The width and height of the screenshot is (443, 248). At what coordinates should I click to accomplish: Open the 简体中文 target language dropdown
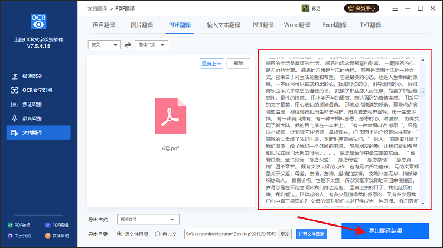151,45
